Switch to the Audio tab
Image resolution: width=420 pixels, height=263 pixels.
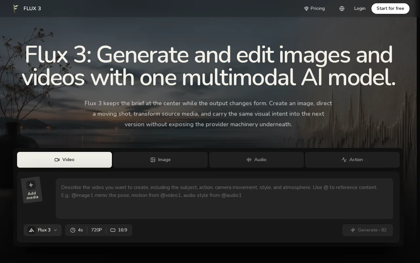point(256,160)
